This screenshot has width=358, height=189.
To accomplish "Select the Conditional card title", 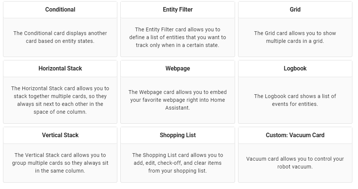I will coord(60,10).
